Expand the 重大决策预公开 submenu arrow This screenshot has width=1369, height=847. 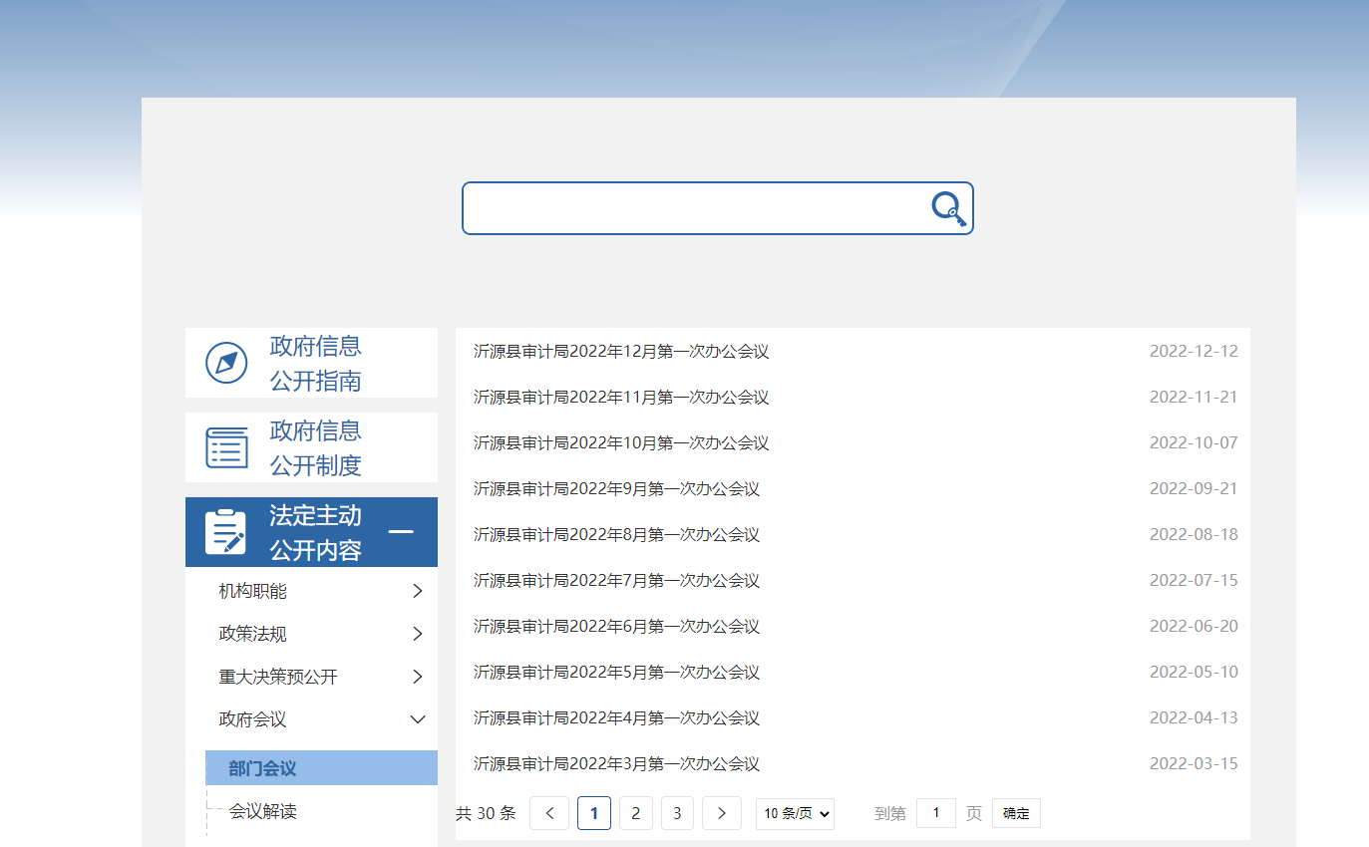click(418, 678)
